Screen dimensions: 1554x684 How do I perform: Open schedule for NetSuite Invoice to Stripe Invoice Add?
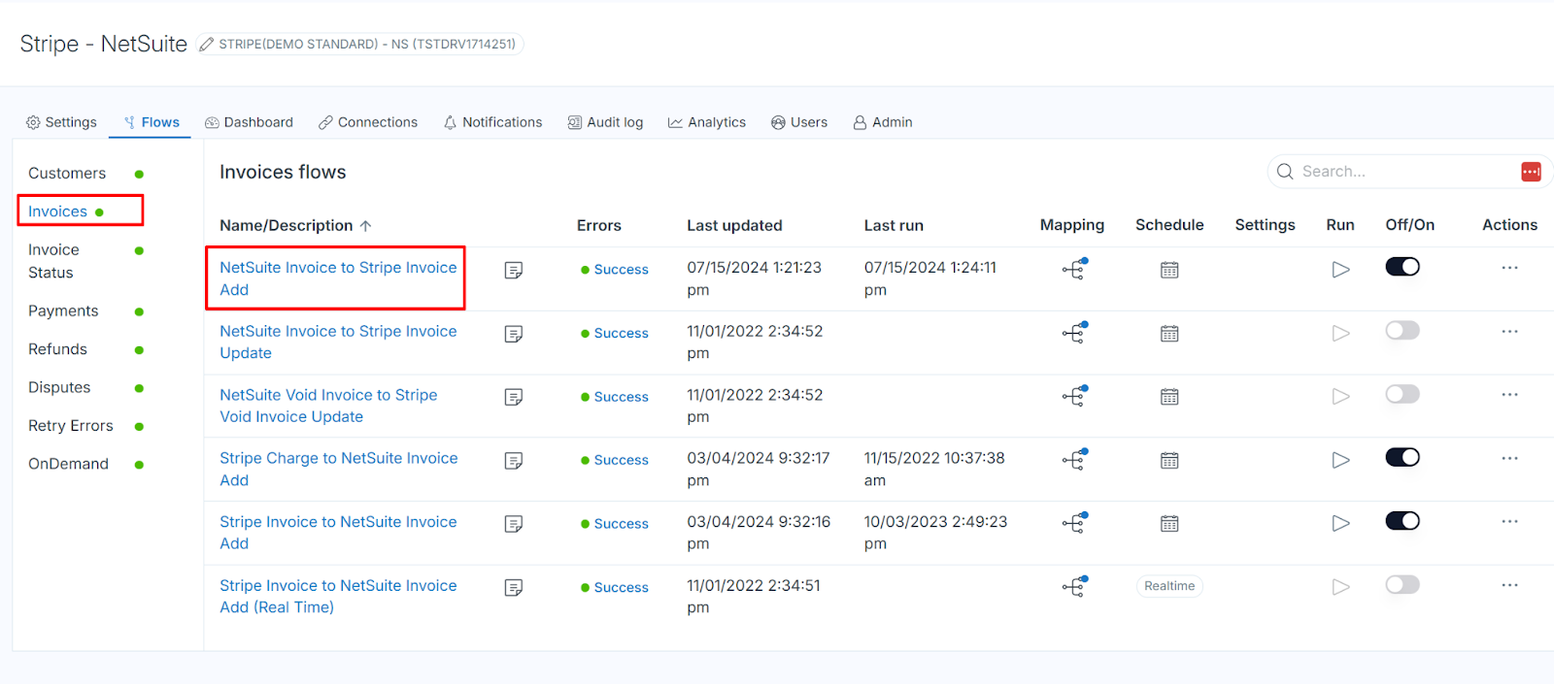pos(1169,270)
